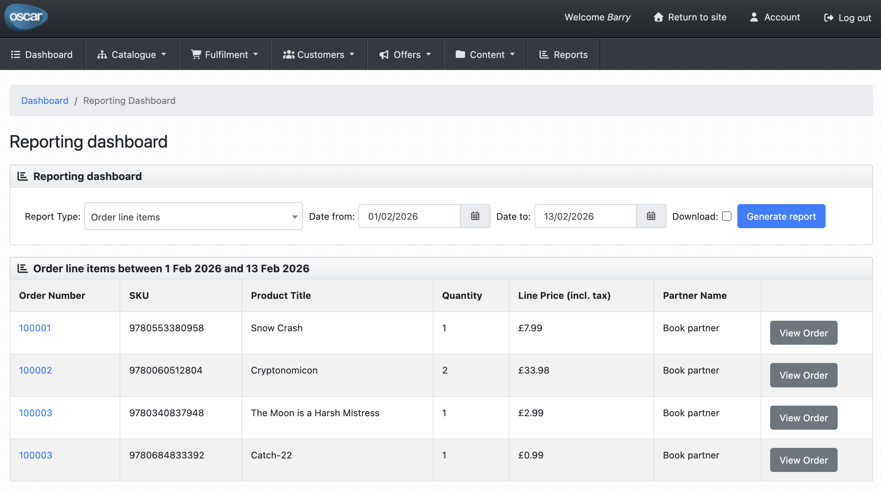The width and height of the screenshot is (881, 492).
Task: Click the calendar icon beside Date from
Action: coord(475,216)
